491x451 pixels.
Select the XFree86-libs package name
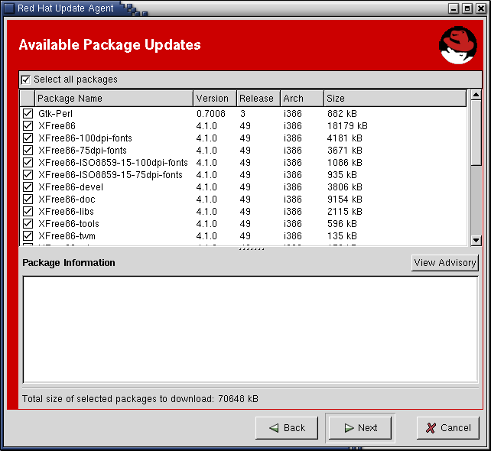click(66, 211)
